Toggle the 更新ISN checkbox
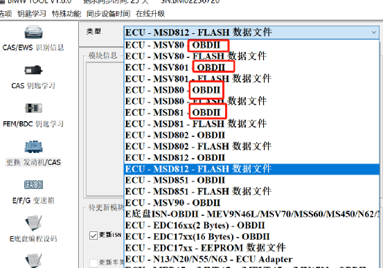Screen dimensions: 383x268 point(93,235)
